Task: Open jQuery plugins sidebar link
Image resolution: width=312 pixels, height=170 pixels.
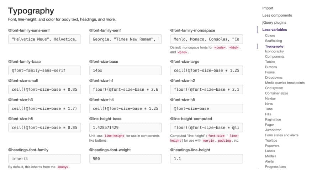Action: point(274,22)
